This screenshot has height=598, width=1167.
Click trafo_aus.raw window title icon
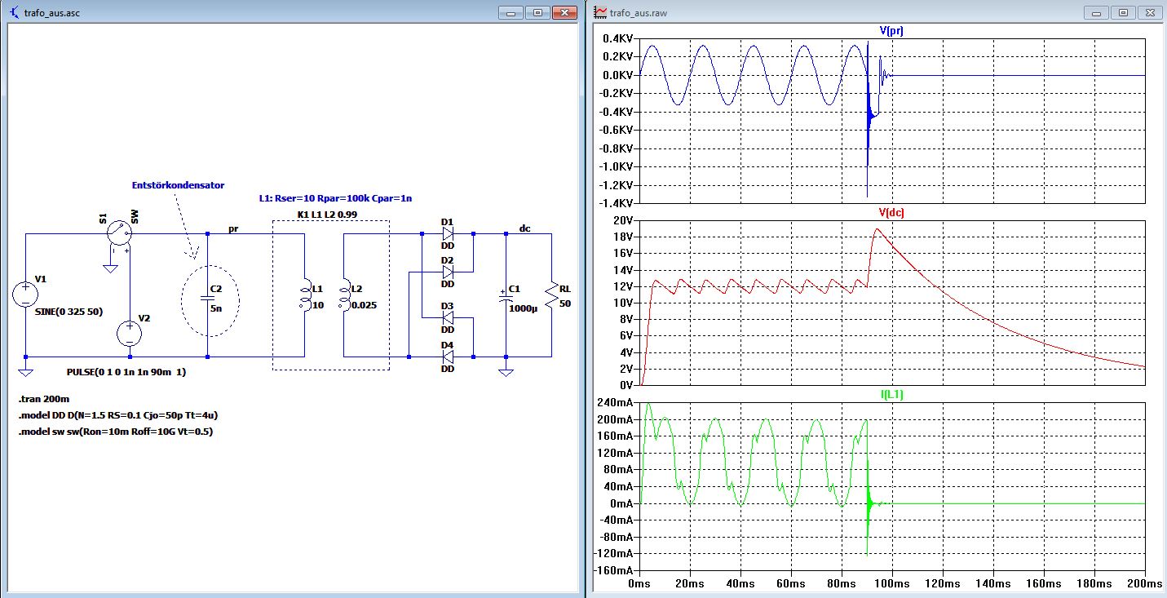tap(601, 12)
